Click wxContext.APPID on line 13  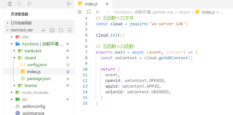(x=140, y=86)
